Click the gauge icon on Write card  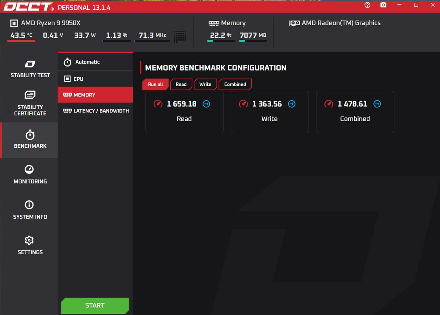243,104
